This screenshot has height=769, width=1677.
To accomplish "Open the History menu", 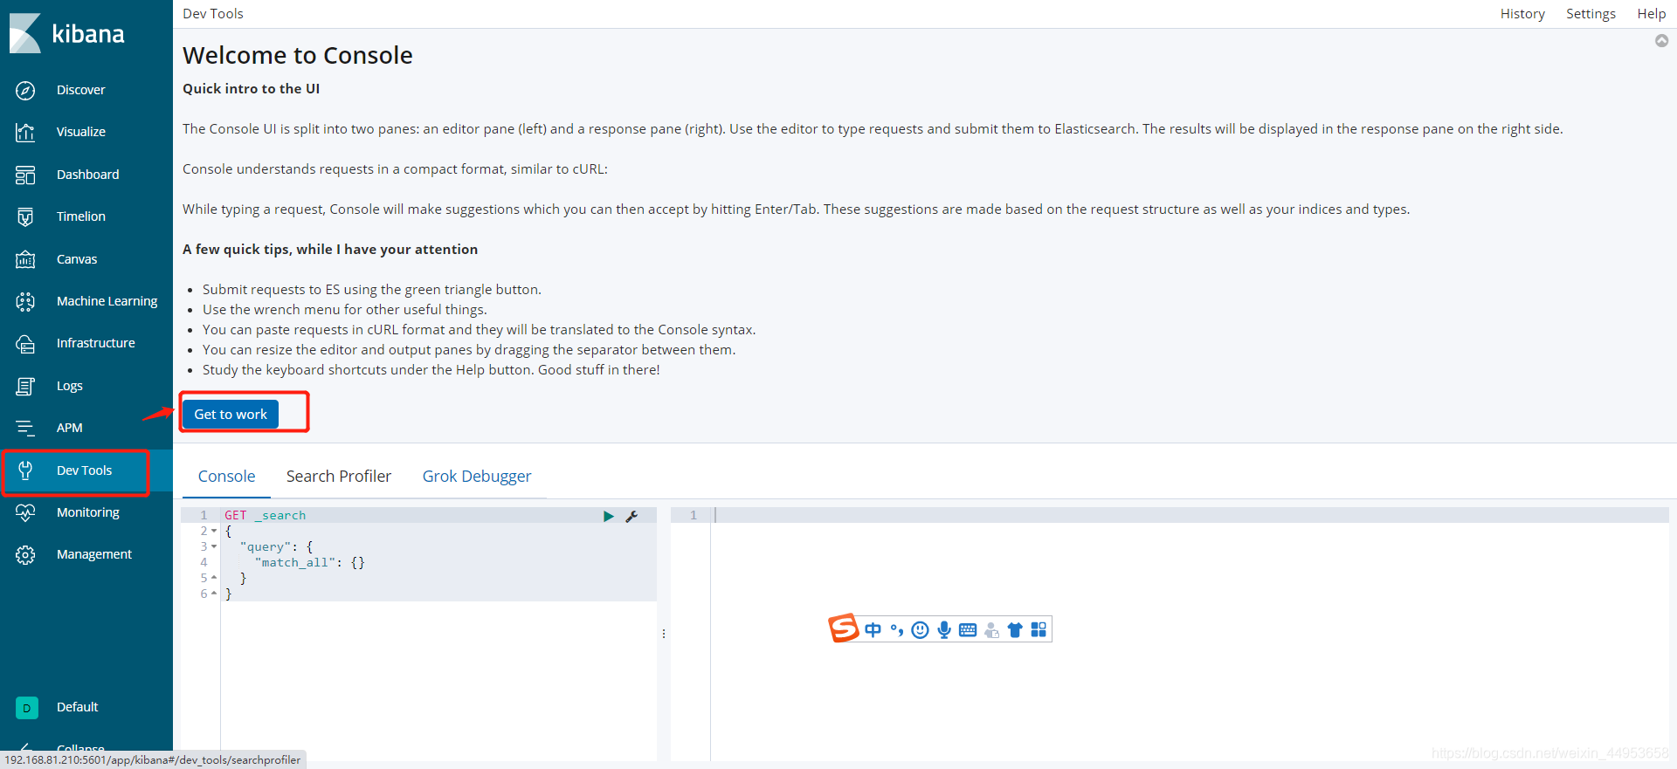I will 1522,14.
